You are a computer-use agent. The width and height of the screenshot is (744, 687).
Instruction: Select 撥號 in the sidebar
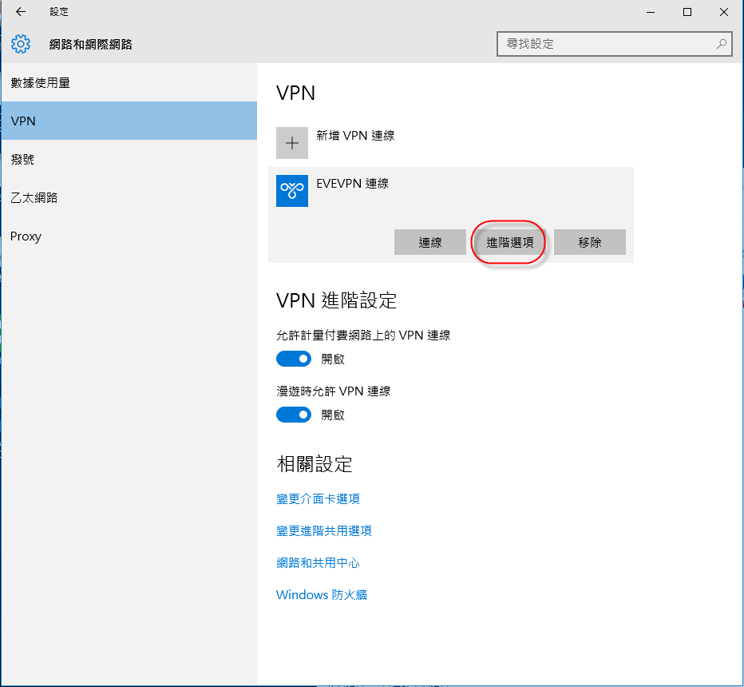click(22, 160)
